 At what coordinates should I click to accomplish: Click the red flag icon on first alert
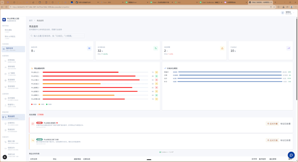click(x=33, y=124)
